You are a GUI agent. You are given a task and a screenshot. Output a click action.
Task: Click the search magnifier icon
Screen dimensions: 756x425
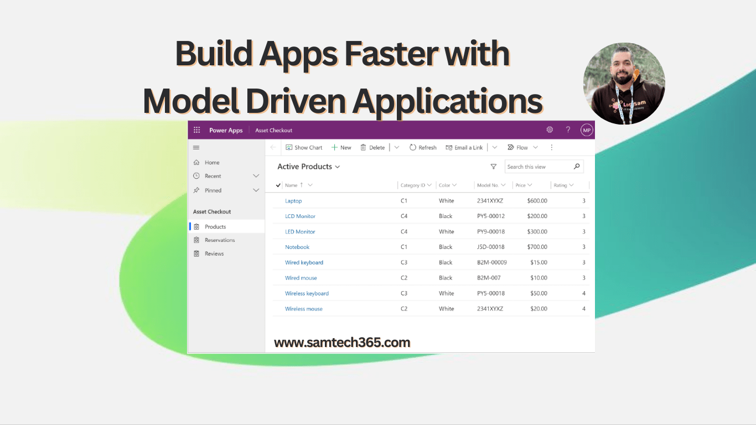(x=577, y=167)
